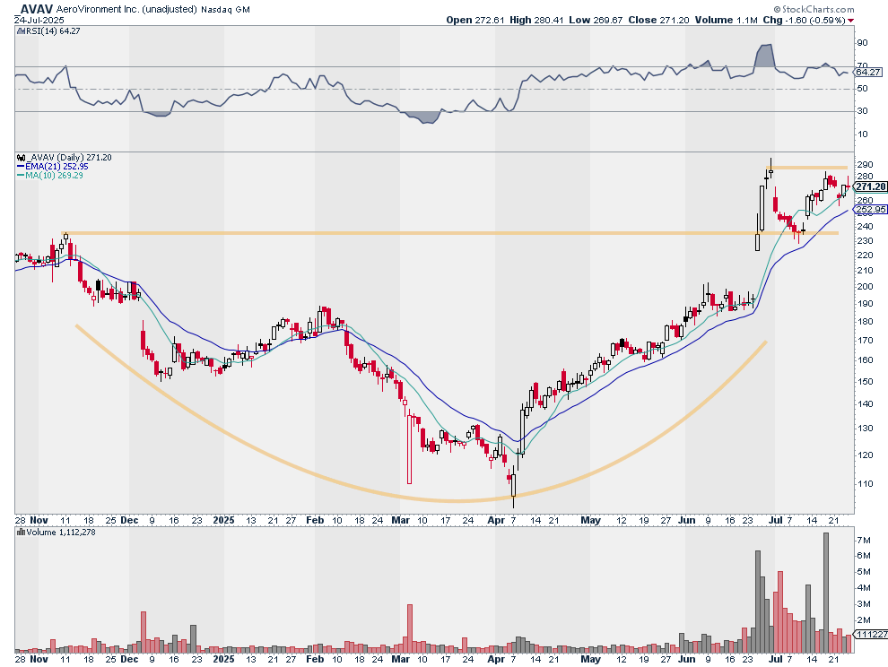
Task: Click the High 280.41 value
Action: coord(536,20)
